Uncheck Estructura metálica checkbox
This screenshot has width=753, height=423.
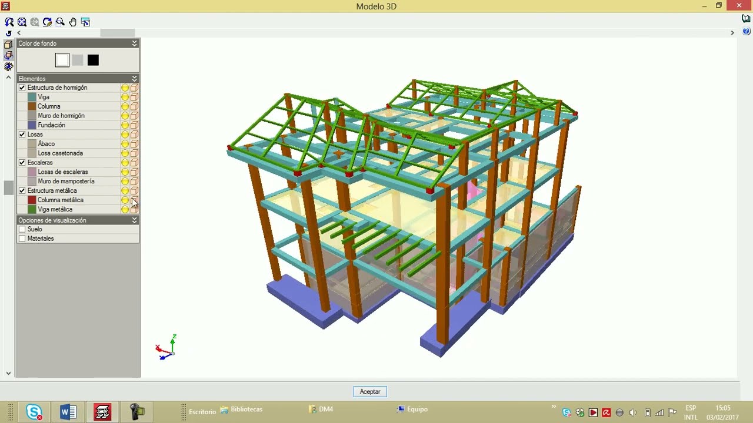pos(22,191)
